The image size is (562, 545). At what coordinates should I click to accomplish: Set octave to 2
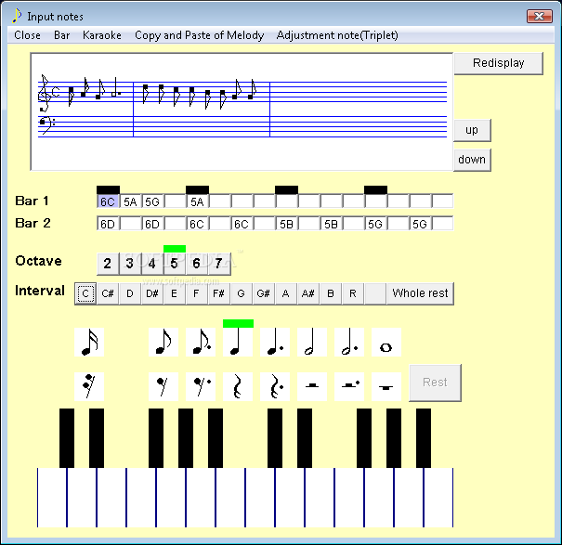click(x=108, y=264)
